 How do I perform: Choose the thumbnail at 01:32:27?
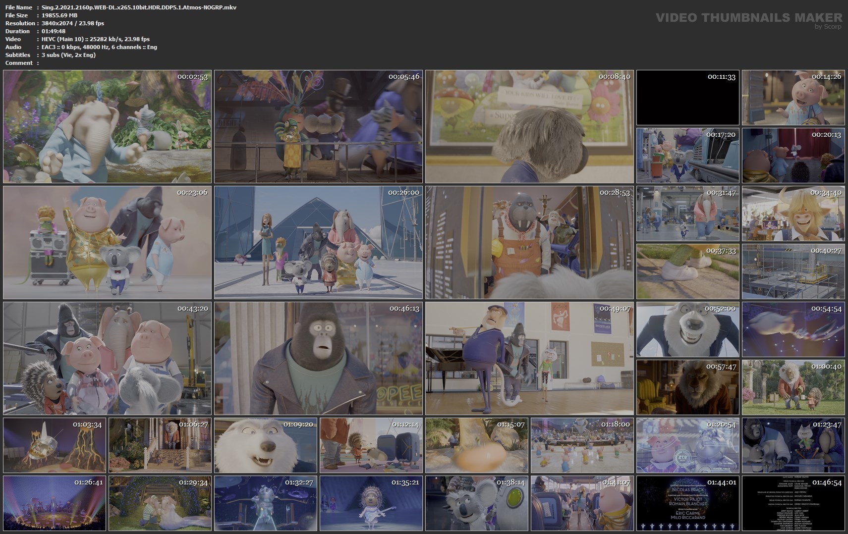[x=266, y=503]
